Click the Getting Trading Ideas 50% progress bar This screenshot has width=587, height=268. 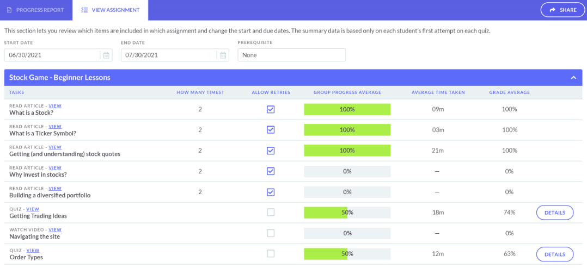tap(347, 213)
